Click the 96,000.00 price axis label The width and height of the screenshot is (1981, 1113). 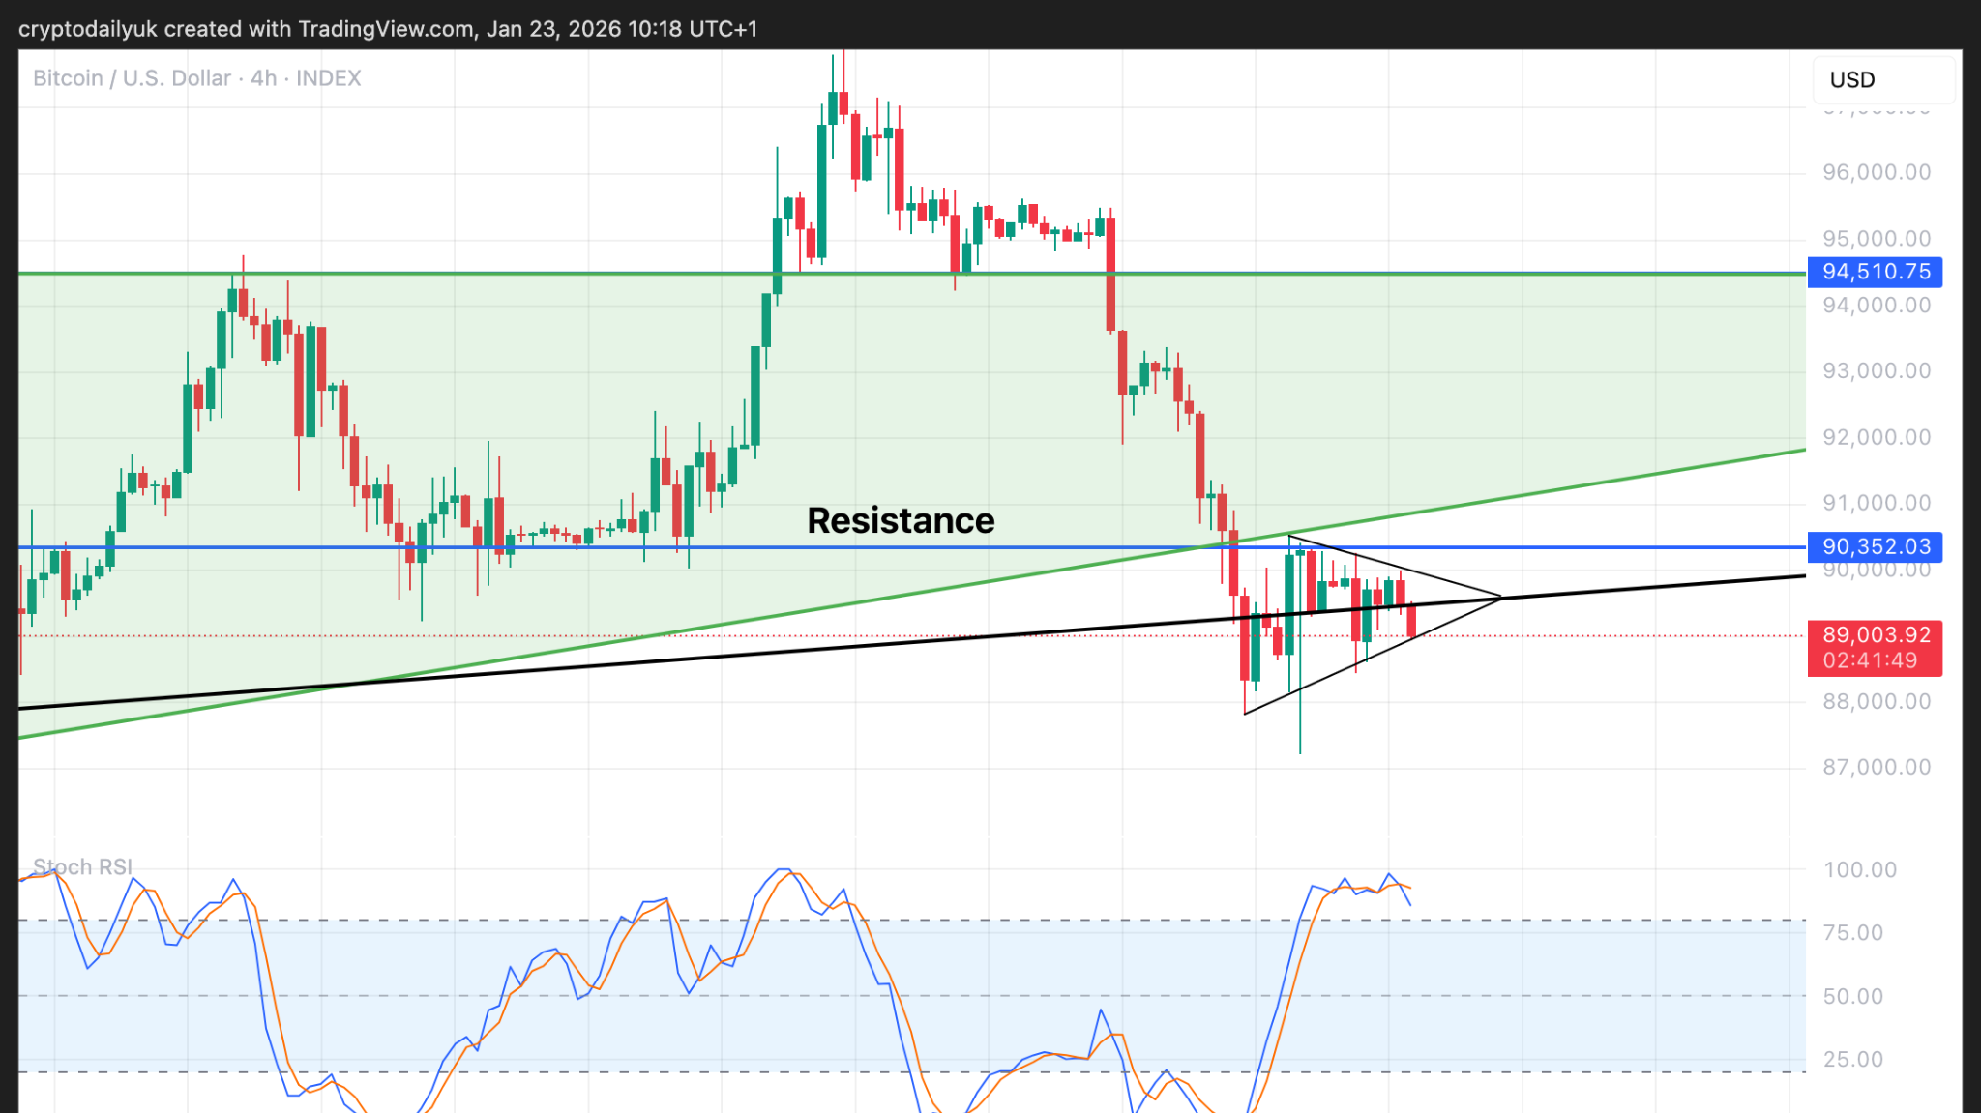(x=1876, y=173)
